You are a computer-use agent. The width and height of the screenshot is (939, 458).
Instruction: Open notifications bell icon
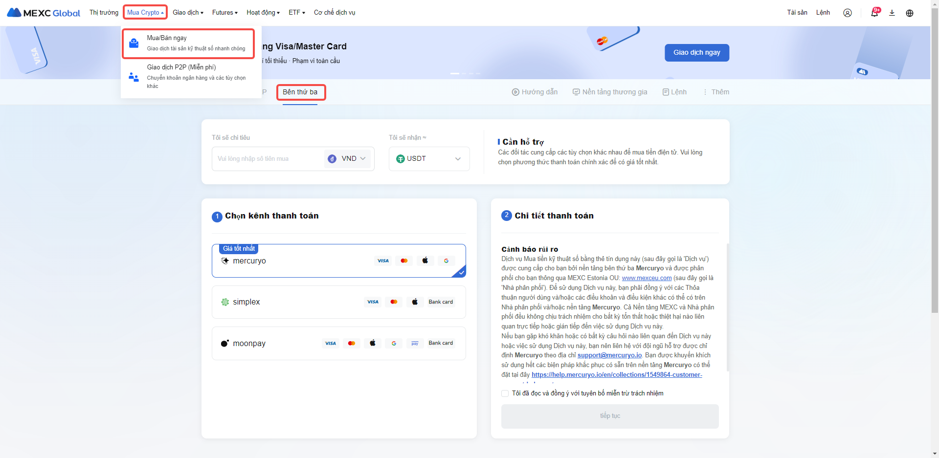coord(874,13)
